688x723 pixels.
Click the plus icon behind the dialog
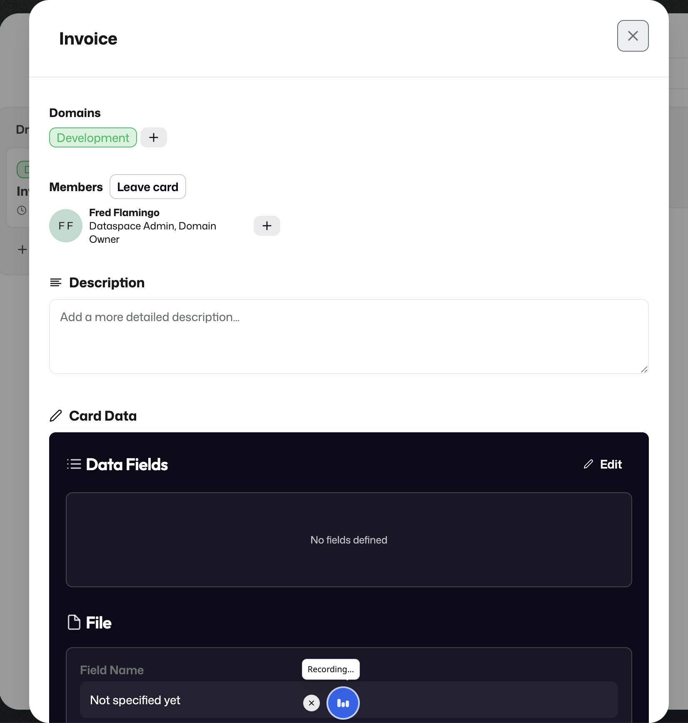(22, 249)
